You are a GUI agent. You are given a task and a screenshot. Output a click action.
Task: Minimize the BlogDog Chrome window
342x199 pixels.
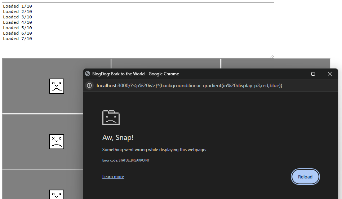(297, 74)
